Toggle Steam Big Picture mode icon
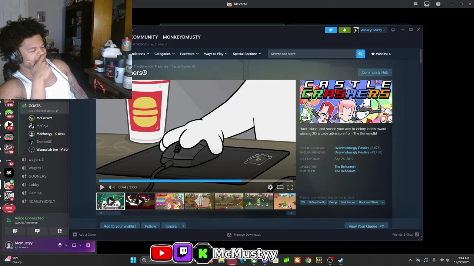 coord(393,30)
